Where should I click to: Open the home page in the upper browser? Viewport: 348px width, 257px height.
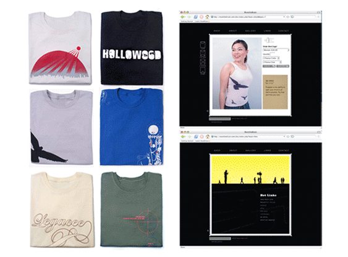(x=207, y=17)
